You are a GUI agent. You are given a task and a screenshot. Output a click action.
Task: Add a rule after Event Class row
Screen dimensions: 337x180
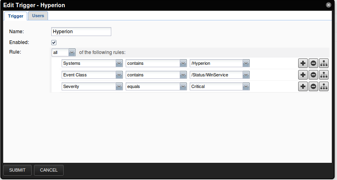(303, 75)
